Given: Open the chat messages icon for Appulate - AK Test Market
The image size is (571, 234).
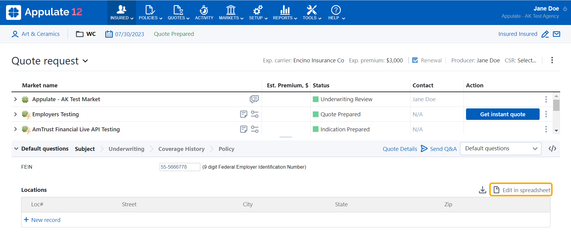Looking at the screenshot, I should [254, 99].
